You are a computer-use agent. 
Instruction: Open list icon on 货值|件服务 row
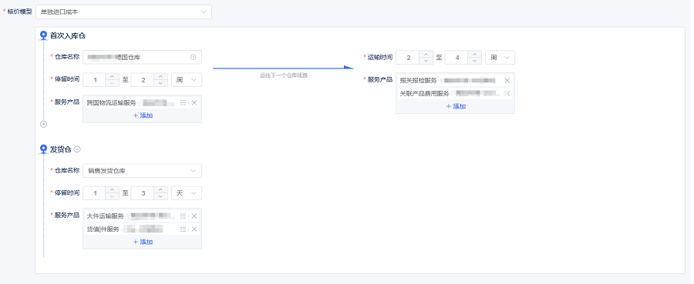coord(184,229)
